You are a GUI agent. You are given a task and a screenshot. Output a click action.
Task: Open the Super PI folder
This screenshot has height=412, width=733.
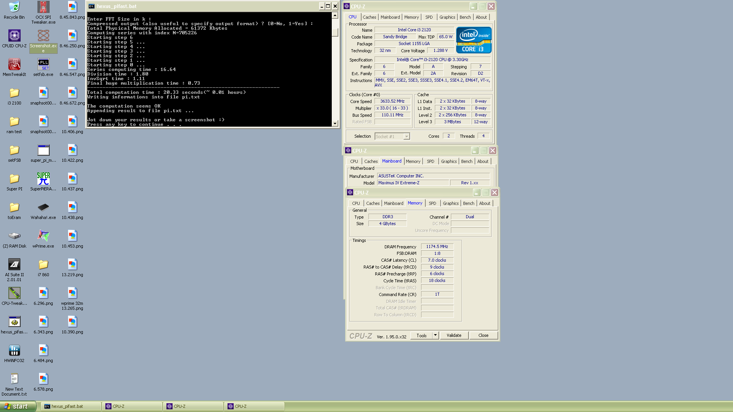click(14, 182)
